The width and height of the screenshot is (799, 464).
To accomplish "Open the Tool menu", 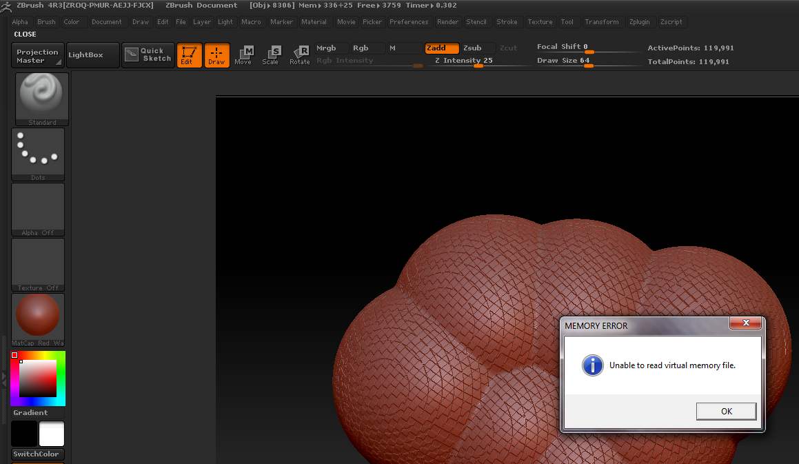I will [x=567, y=22].
